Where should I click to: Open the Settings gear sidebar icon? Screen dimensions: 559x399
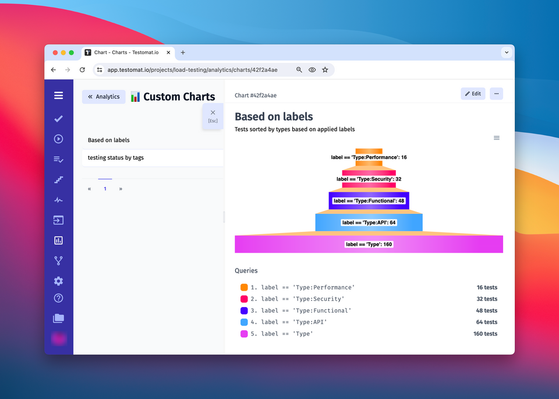(x=58, y=281)
